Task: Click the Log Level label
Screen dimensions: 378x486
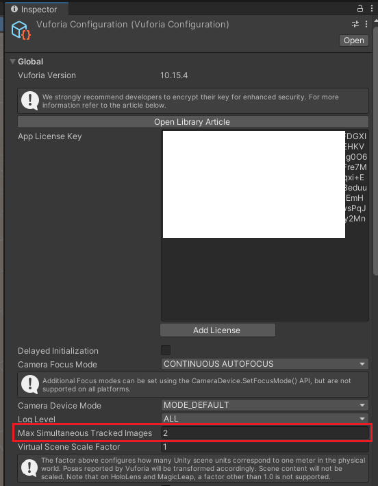Action: point(36,420)
